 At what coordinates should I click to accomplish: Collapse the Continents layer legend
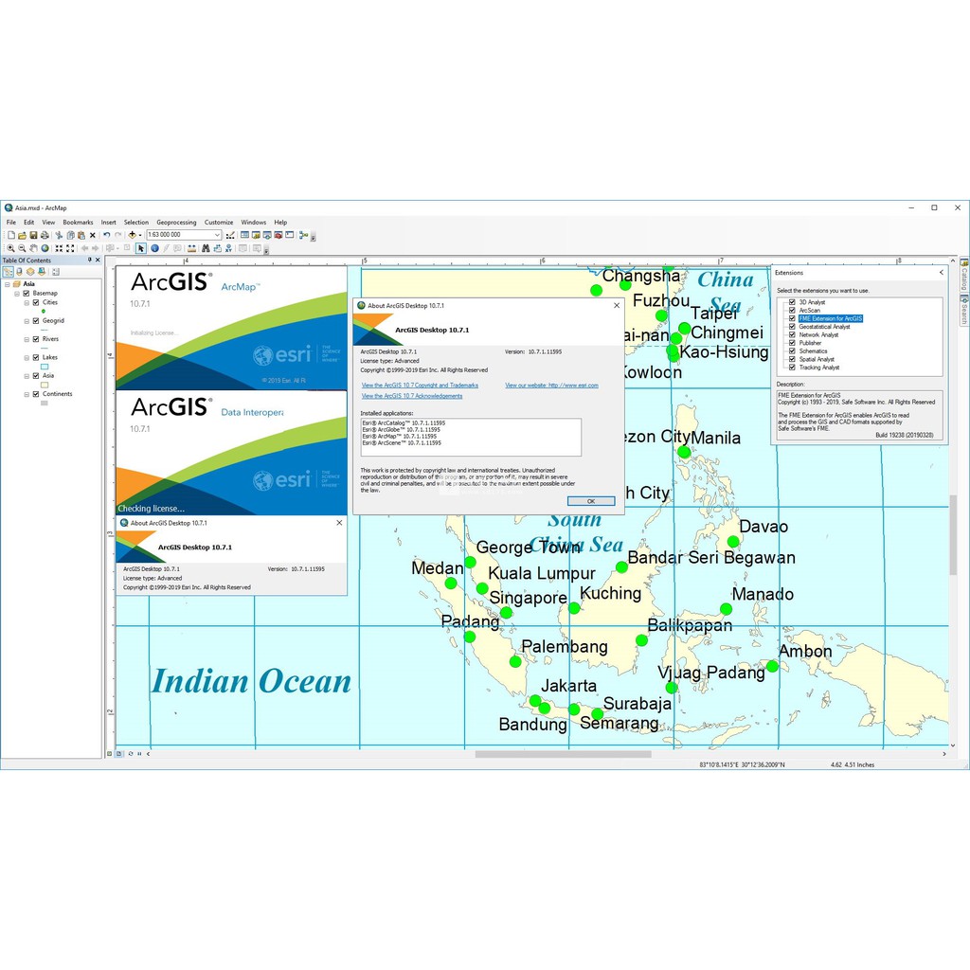click(x=27, y=394)
